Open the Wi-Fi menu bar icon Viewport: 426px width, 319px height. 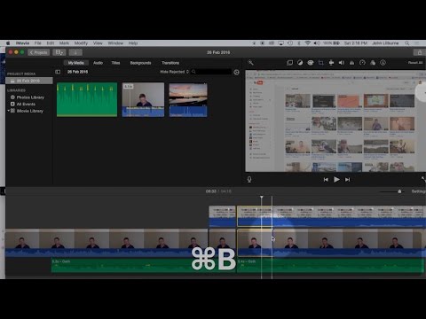[308, 43]
